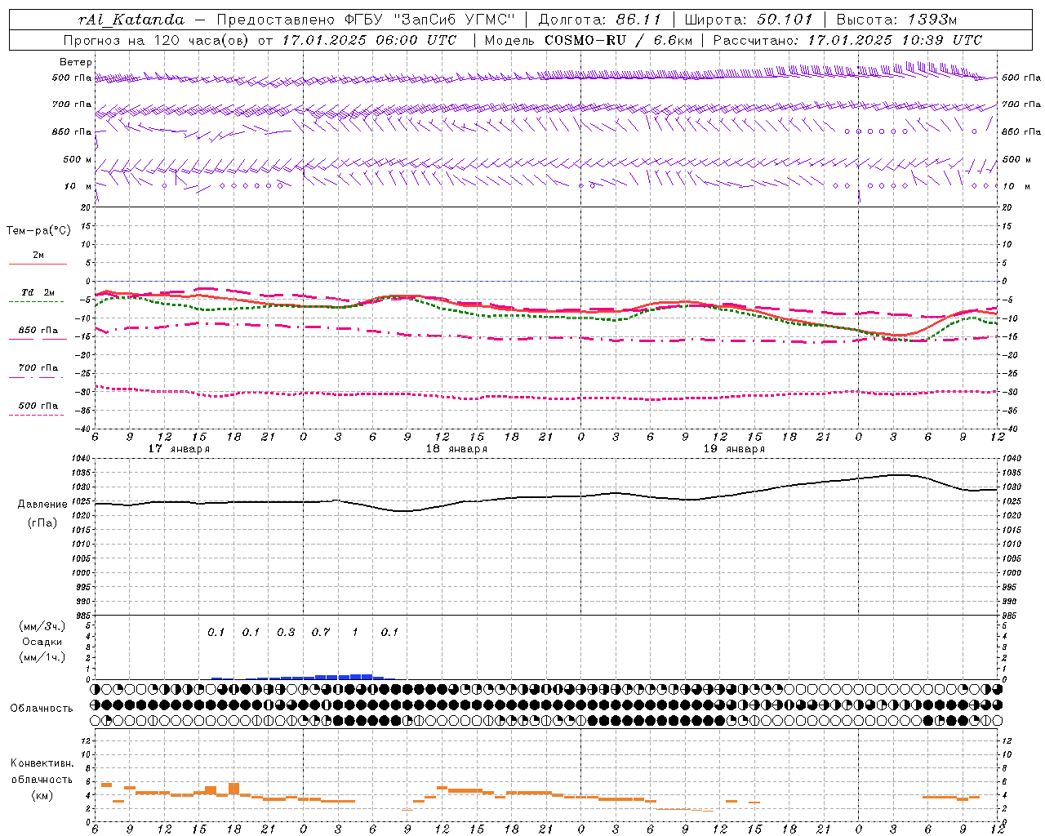This screenshot has height=836, width=1045.
Task: Click the 2м temperature legend entry
Action: (38, 255)
